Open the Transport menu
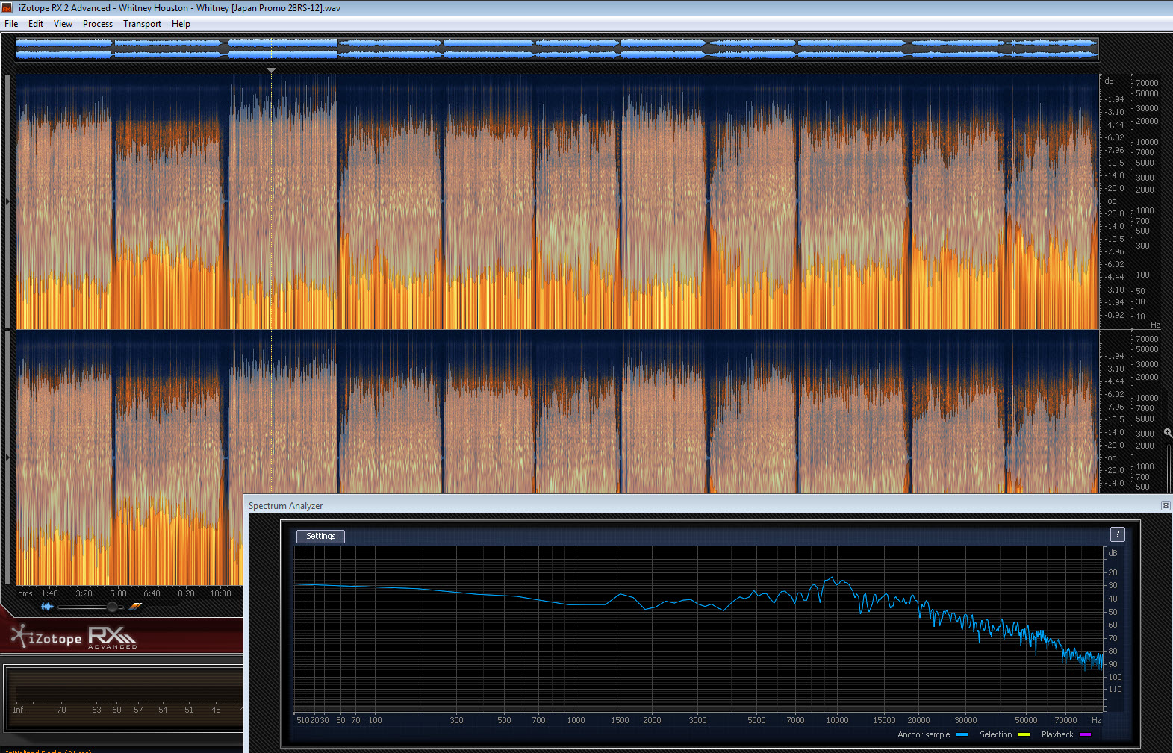1173x753 pixels. click(x=142, y=24)
